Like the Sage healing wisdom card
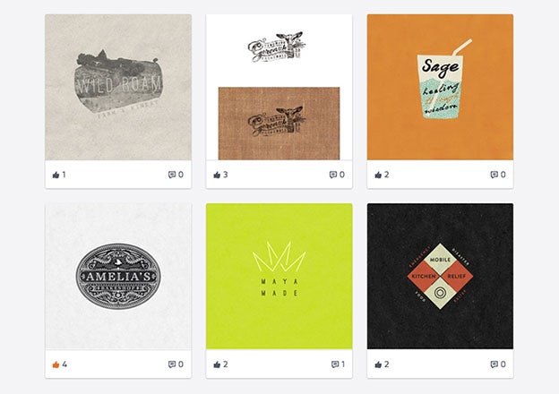 pos(378,175)
